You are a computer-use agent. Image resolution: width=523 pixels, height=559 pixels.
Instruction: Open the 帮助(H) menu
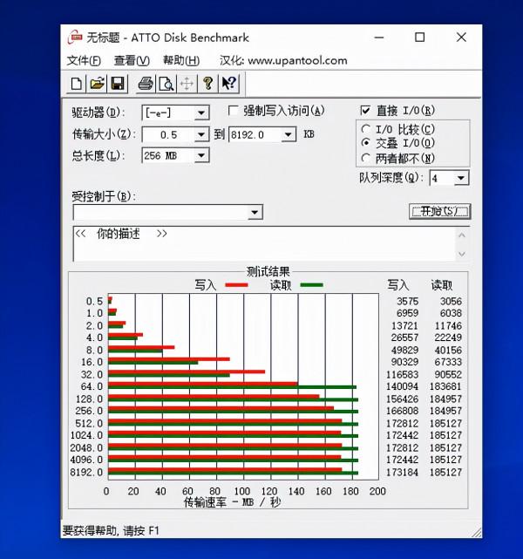click(181, 60)
